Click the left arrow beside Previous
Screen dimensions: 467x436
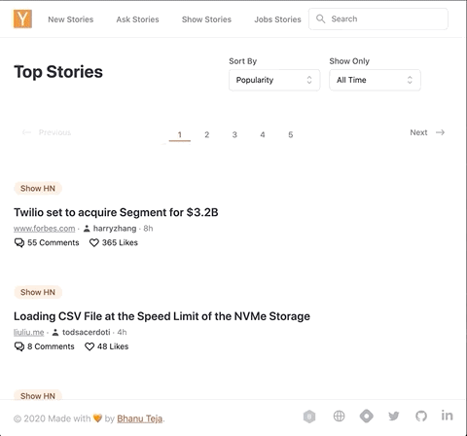26,132
